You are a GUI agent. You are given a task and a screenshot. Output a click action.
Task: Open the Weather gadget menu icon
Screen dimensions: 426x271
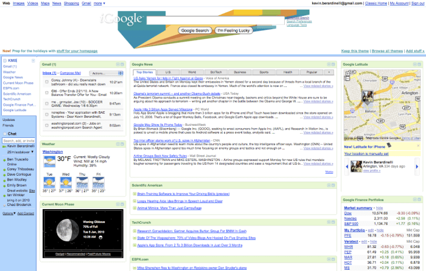click(116, 144)
